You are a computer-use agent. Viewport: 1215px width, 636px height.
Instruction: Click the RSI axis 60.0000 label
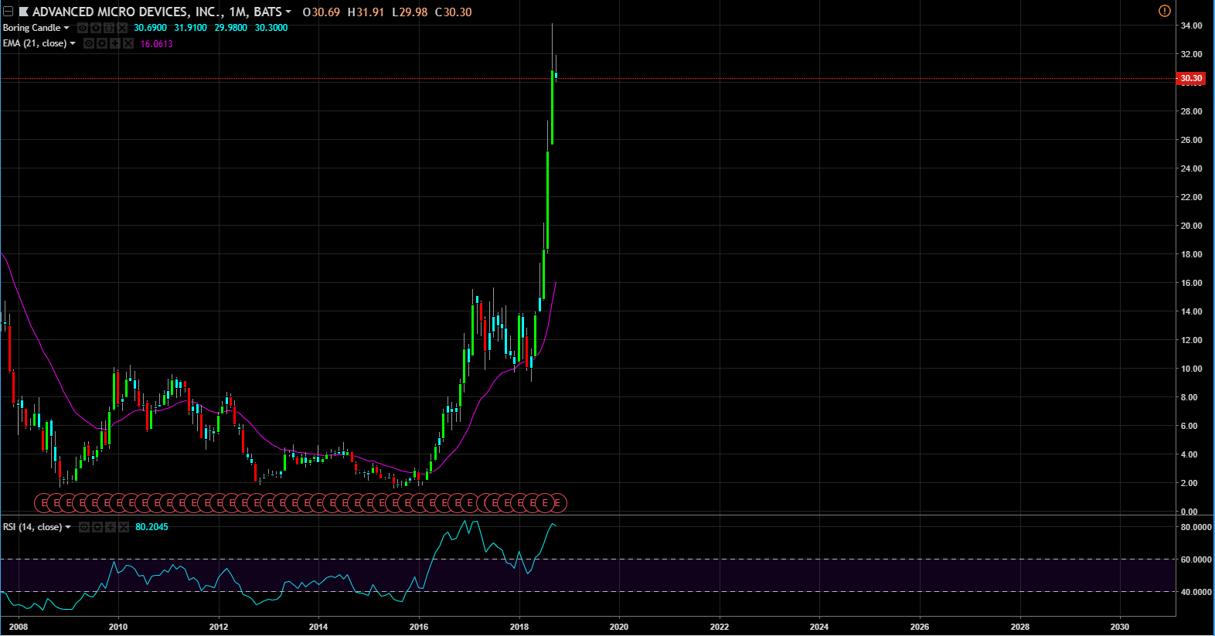[x=1196, y=559]
